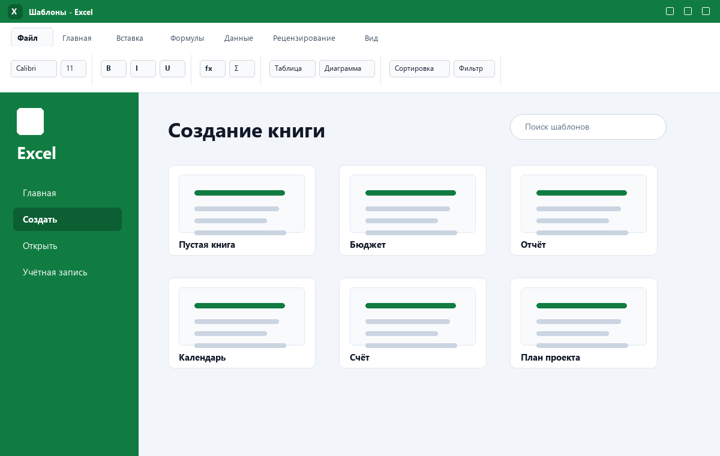
Task: Choose the Бюджет template
Action: pos(413,210)
